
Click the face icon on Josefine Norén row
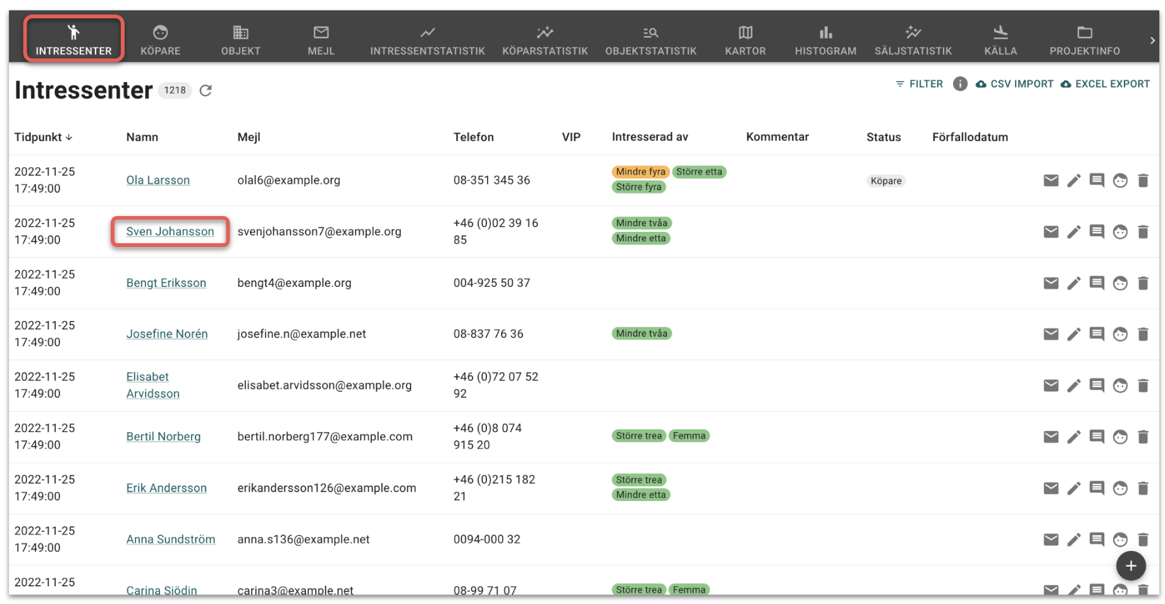pyautogui.click(x=1119, y=334)
